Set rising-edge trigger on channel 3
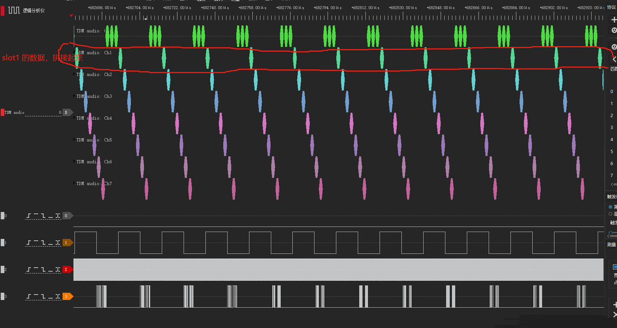Image resolution: width=617 pixels, height=328 pixels. click(29, 296)
